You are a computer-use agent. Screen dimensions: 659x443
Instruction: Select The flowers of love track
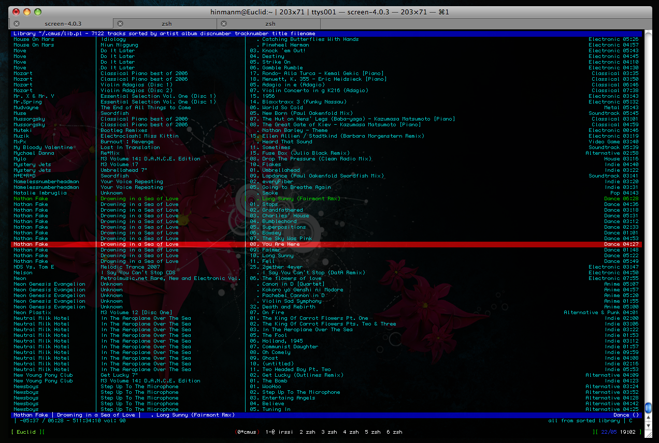(292, 278)
